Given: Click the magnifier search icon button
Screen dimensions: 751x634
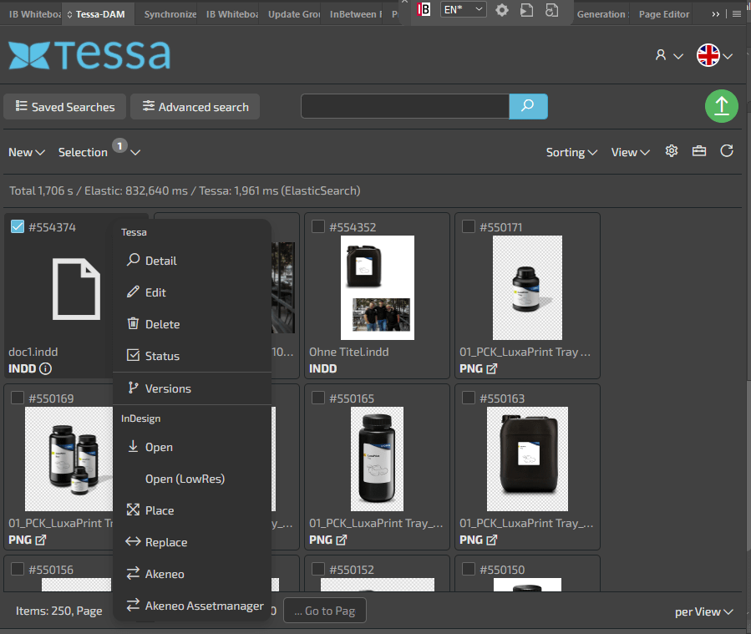Looking at the screenshot, I should [x=528, y=106].
